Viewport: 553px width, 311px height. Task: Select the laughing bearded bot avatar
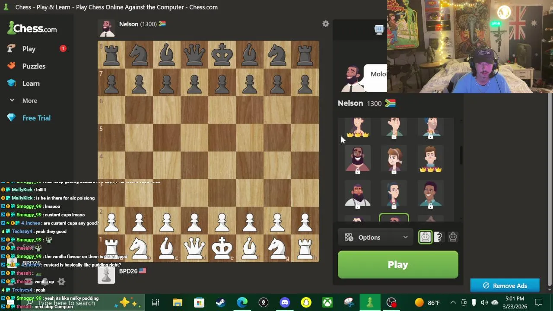pyautogui.click(x=357, y=159)
